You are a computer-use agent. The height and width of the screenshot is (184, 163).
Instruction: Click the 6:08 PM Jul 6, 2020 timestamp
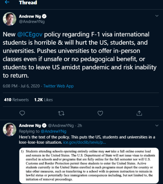tap(21, 86)
